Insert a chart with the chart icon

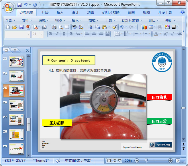click(x=144, y=27)
